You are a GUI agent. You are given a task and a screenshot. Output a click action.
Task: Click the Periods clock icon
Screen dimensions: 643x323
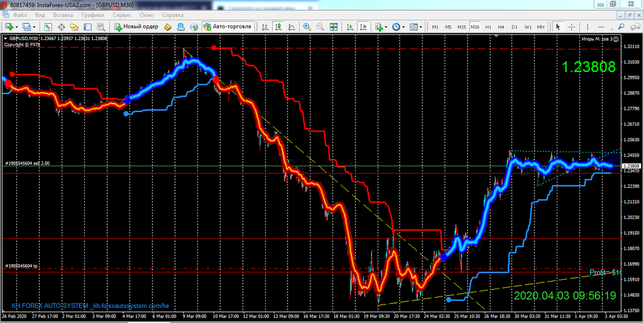[396, 27]
